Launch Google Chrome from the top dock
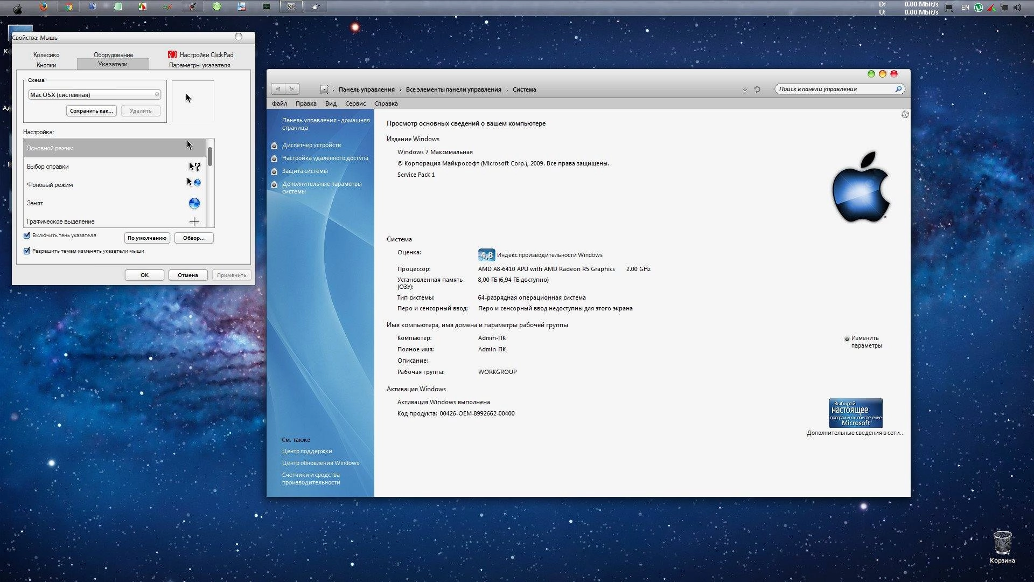Image resolution: width=1034 pixels, height=582 pixels. [x=68, y=7]
